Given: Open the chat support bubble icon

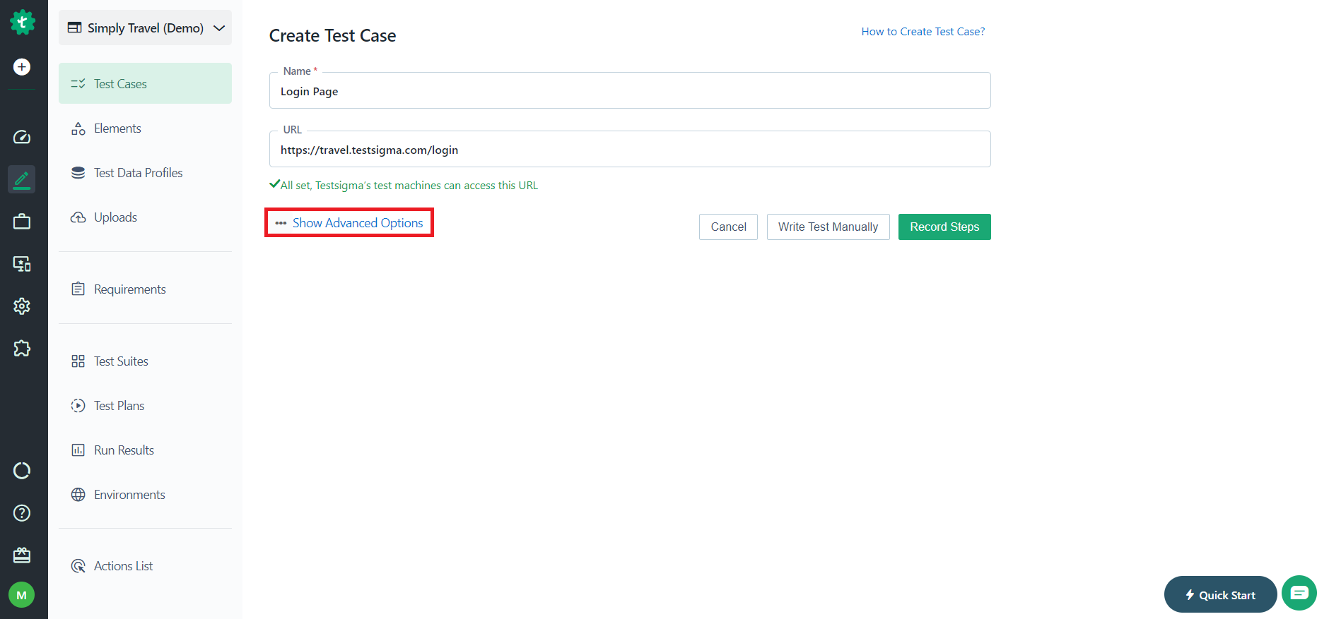Looking at the screenshot, I should tap(1299, 593).
